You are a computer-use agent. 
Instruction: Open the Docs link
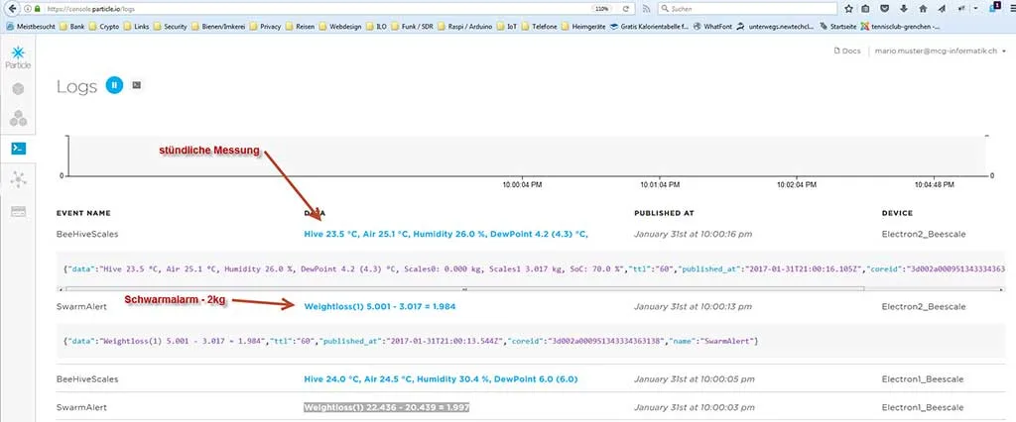[846, 51]
